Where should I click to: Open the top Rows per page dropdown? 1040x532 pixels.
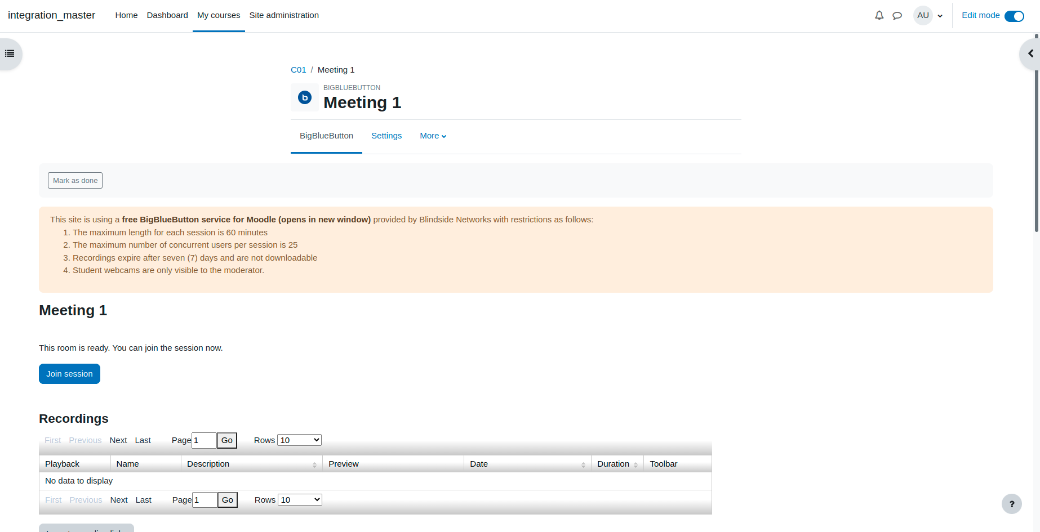pos(299,440)
